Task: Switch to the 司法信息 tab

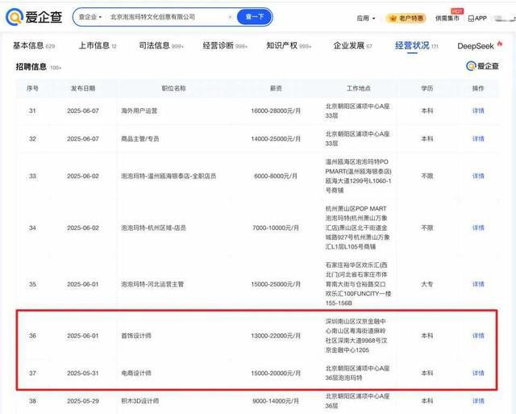Action: point(161,46)
